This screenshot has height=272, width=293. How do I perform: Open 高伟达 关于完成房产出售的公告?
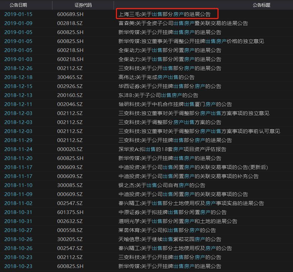[156, 77]
